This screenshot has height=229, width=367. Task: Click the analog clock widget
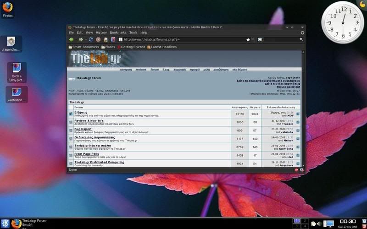click(x=343, y=22)
